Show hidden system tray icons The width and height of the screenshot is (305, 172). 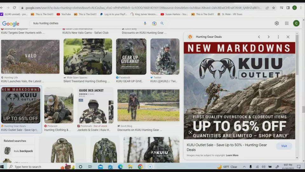tap(244, 167)
